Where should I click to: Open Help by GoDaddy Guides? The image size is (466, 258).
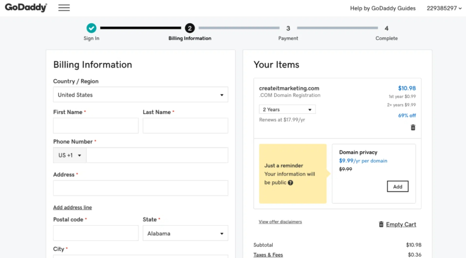point(383,8)
